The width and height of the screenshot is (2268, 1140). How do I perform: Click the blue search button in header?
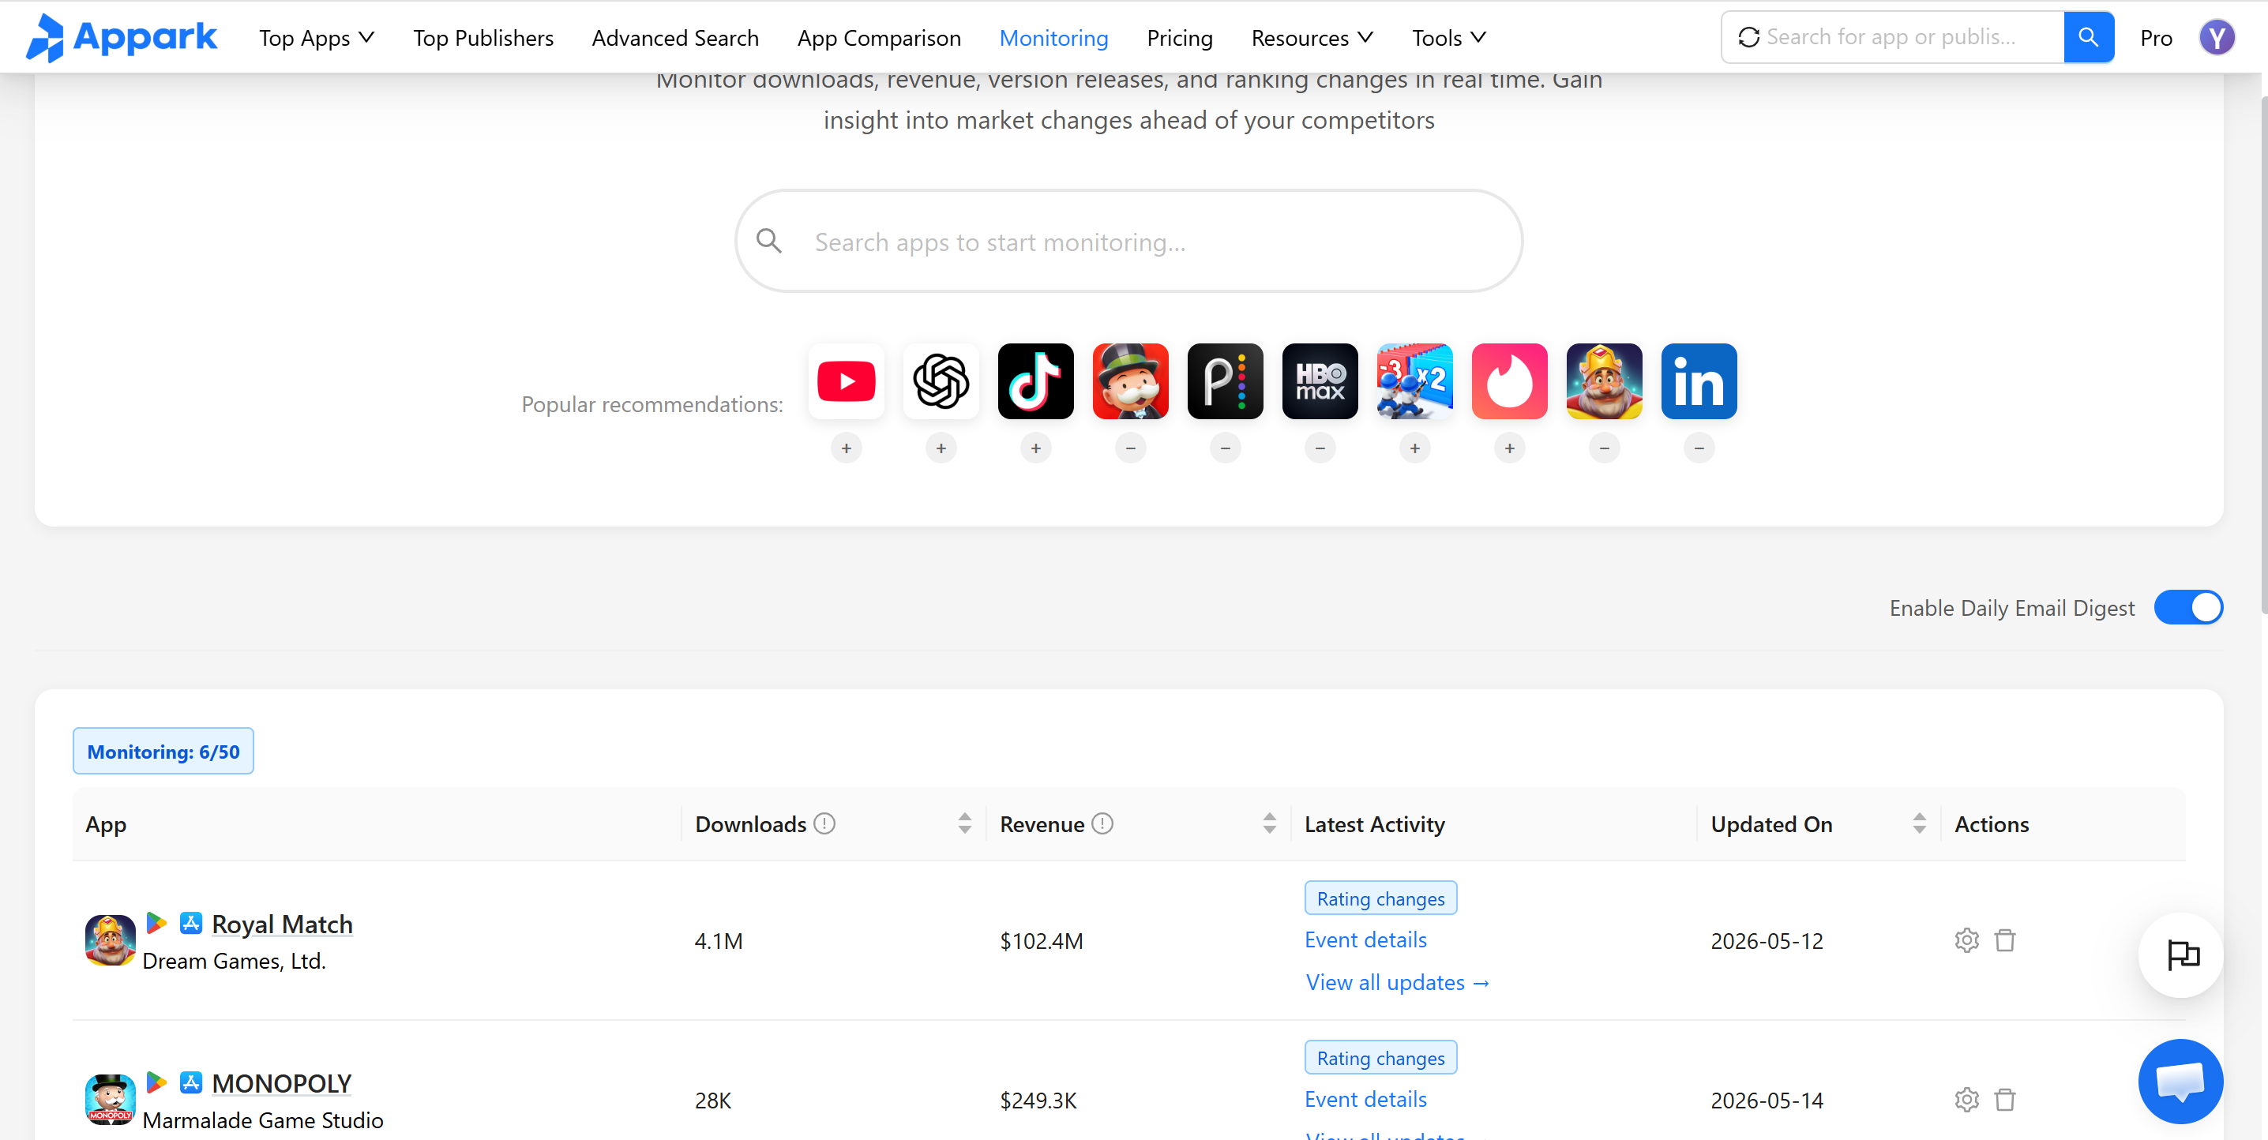coord(2089,37)
